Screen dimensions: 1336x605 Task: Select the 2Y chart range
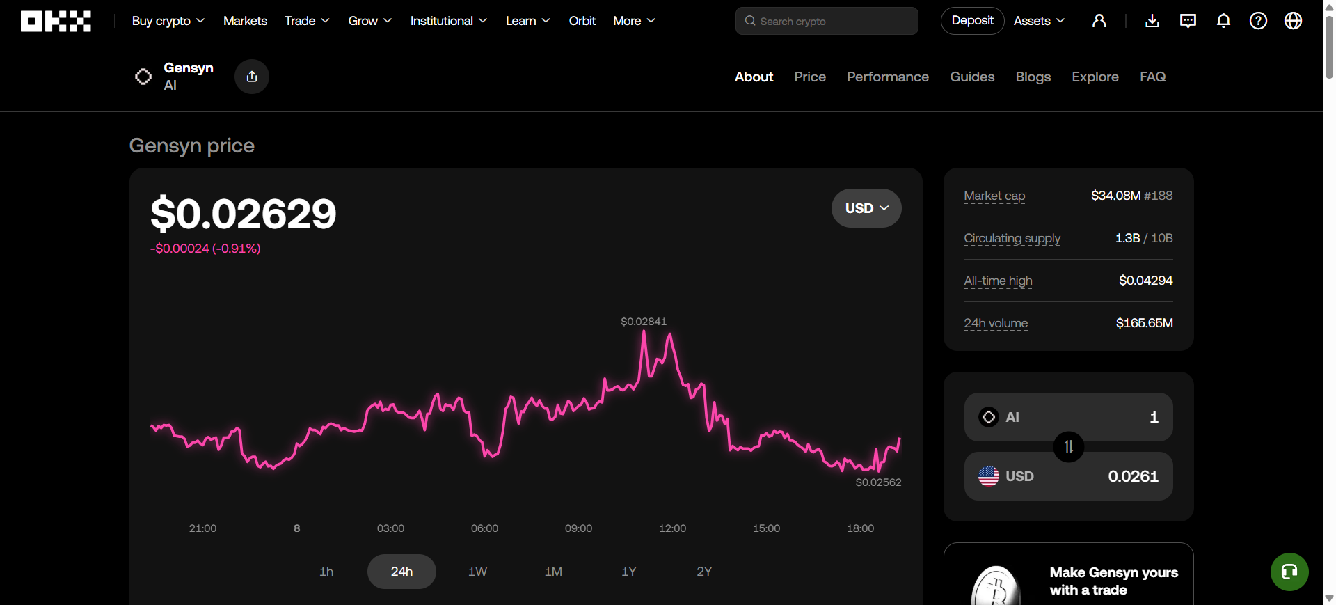pos(704,572)
